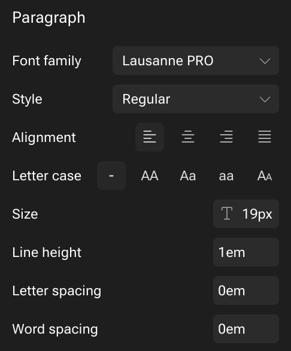Set letter case to uppercase AA
Image resolution: width=291 pixels, height=351 pixels.
(150, 175)
